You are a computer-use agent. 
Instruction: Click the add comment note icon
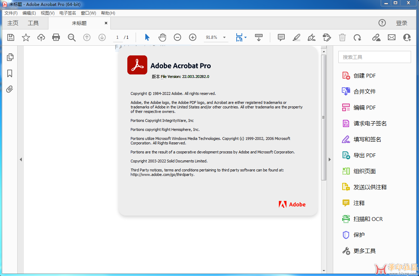click(281, 37)
